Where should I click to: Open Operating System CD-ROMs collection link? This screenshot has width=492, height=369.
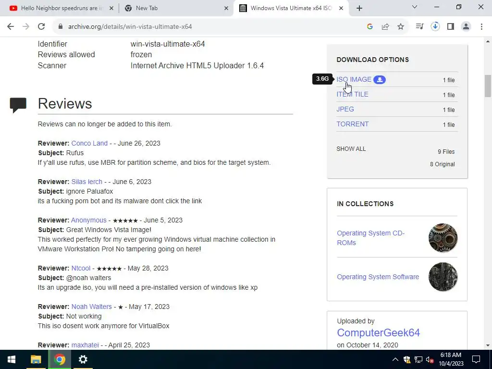(x=370, y=238)
